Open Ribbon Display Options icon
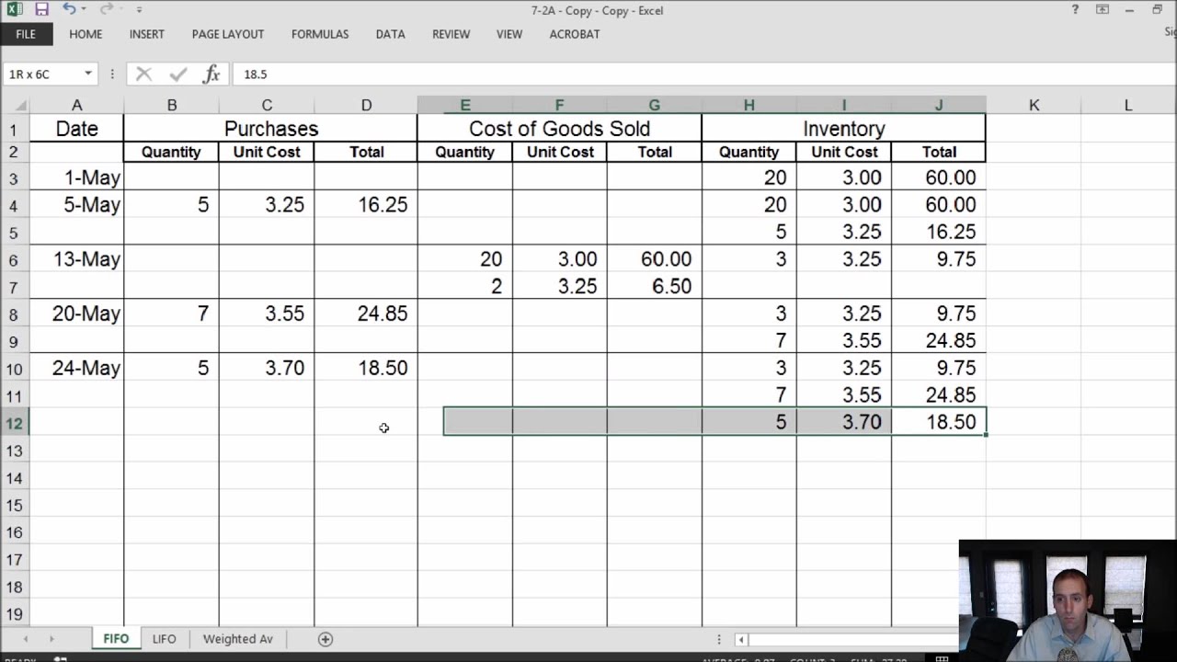The image size is (1177, 662). pos(1103,10)
